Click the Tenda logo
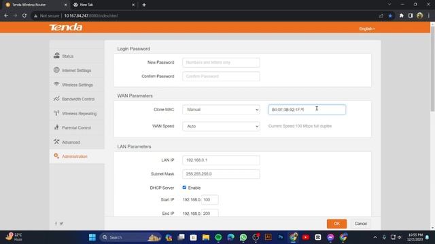 pos(66,27)
